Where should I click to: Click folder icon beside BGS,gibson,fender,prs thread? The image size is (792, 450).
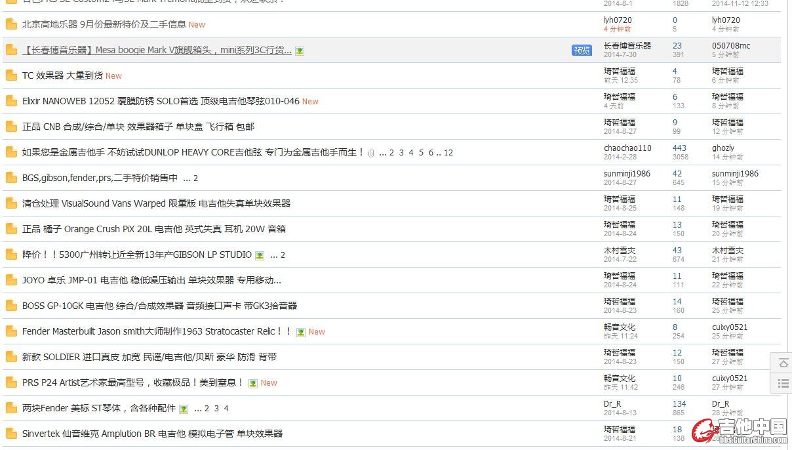click(11, 178)
